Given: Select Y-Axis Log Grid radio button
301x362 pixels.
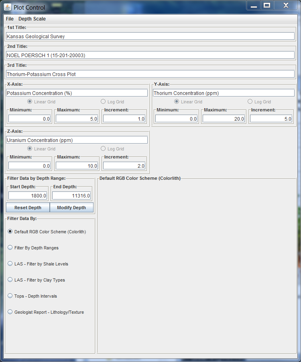Looking at the screenshot, I should tap(250, 102).
